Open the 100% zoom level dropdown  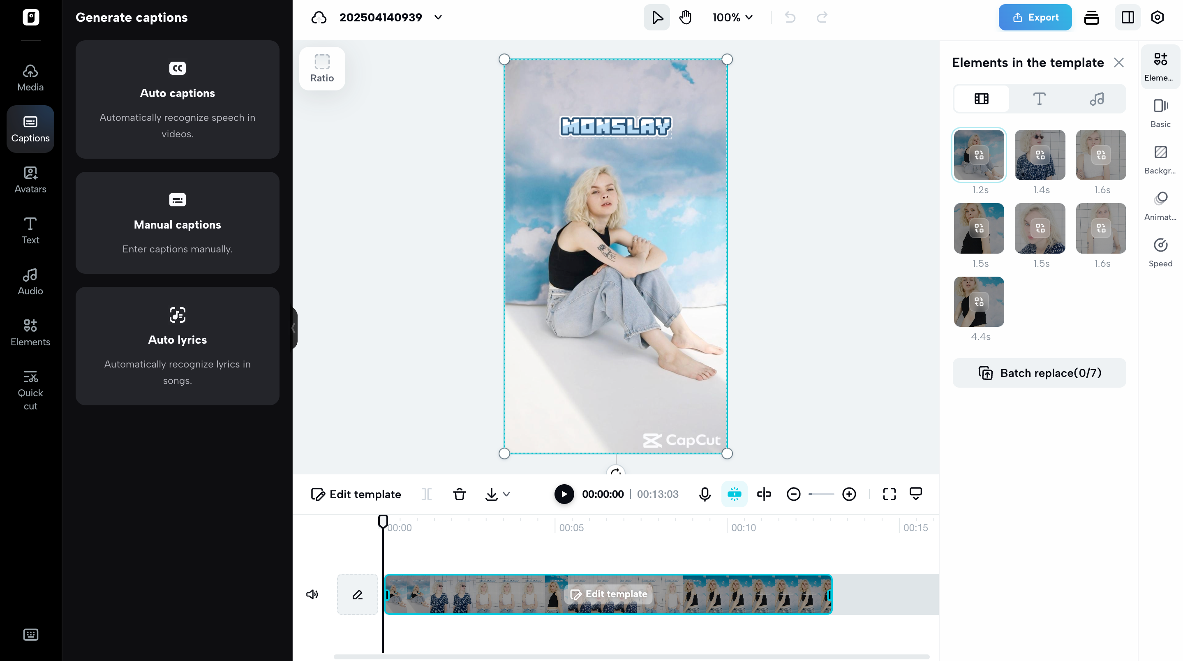coord(732,17)
